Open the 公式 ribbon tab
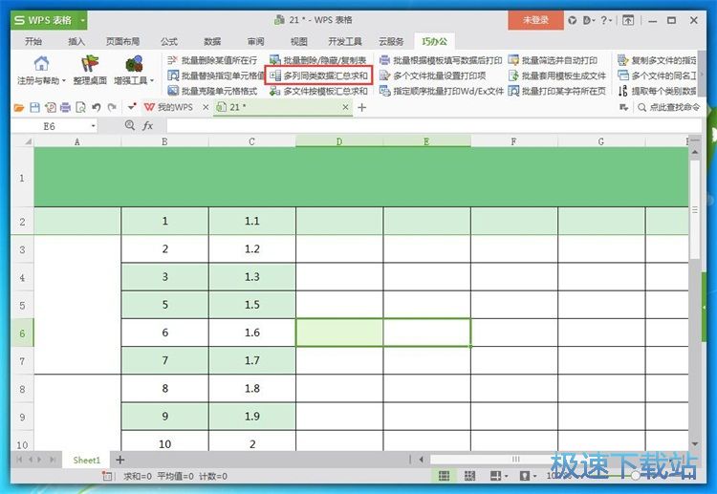Viewport: 717px width, 494px height. [x=168, y=42]
